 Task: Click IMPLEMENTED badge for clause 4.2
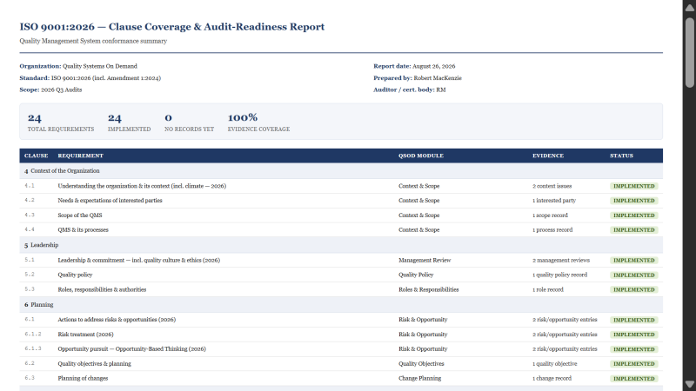(x=634, y=201)
